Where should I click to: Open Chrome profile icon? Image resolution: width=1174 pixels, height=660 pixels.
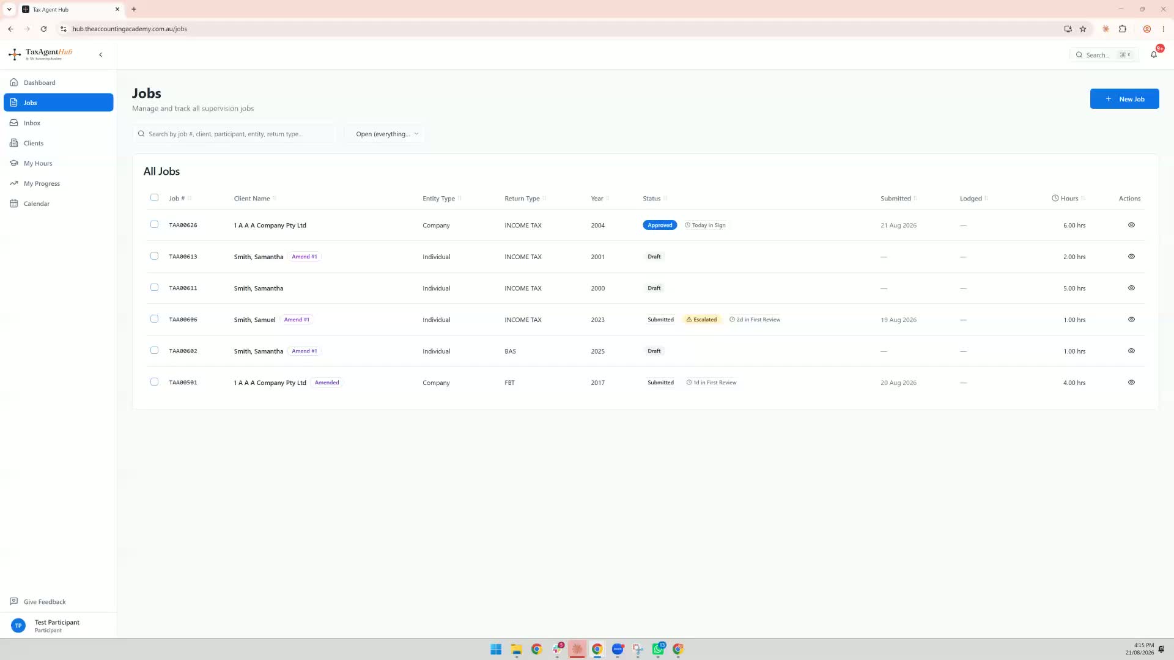tap(1147, 29)
